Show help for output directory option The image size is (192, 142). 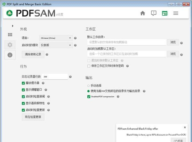[144, 91]
